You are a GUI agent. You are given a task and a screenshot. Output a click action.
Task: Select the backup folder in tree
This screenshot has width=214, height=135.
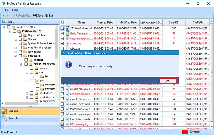click(44, 68)
